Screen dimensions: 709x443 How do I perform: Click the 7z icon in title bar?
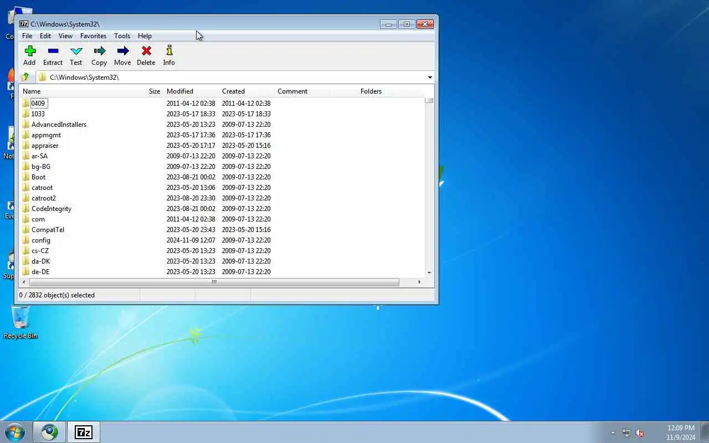click(x=24, y=24)
